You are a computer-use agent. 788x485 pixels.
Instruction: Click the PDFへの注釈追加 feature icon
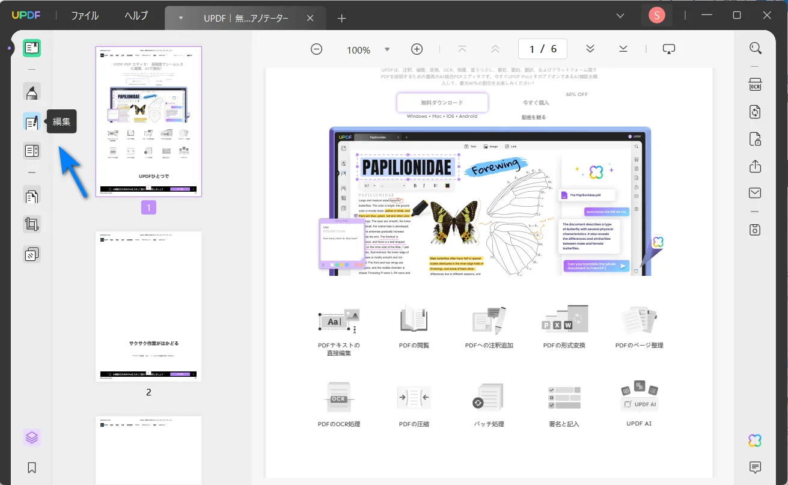click(489, 320)
